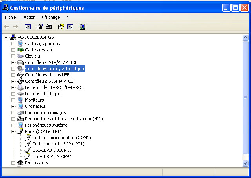The width and height of the screenshot is (251, 178).
Task: Click the audio controllers speaker icon
Action: click(x=20, y=69)
